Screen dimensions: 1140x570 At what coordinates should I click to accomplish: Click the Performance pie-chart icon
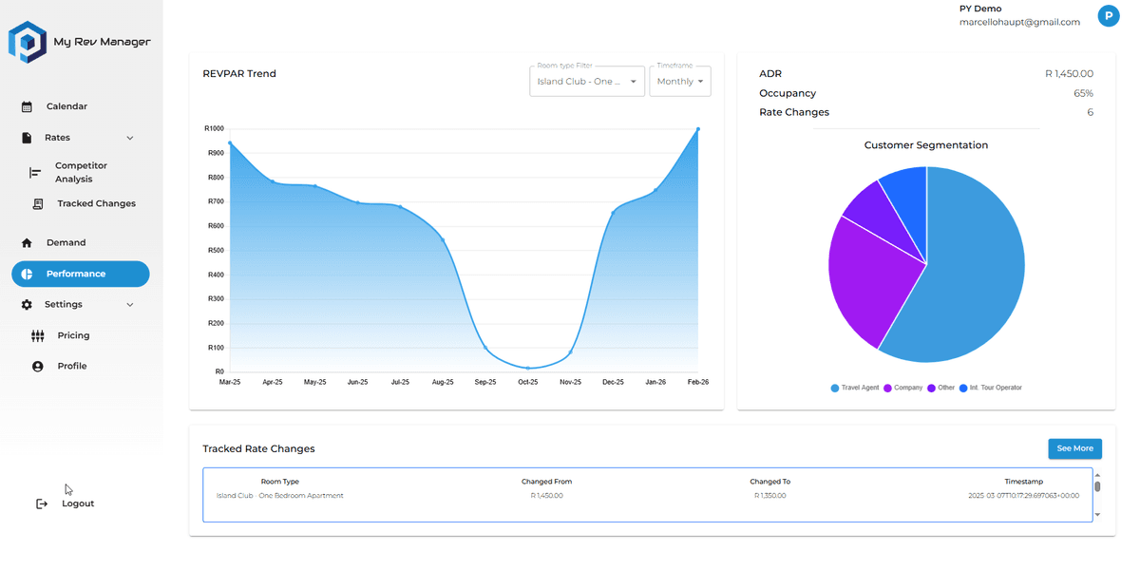click(29, 274)
